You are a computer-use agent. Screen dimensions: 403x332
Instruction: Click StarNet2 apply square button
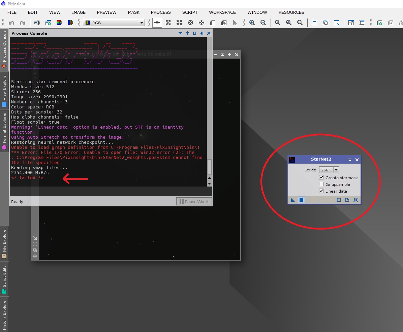click(302, 200)
